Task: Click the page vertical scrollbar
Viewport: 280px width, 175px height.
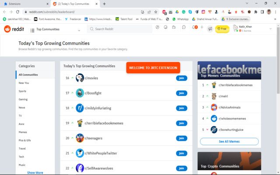Action: 278,60
